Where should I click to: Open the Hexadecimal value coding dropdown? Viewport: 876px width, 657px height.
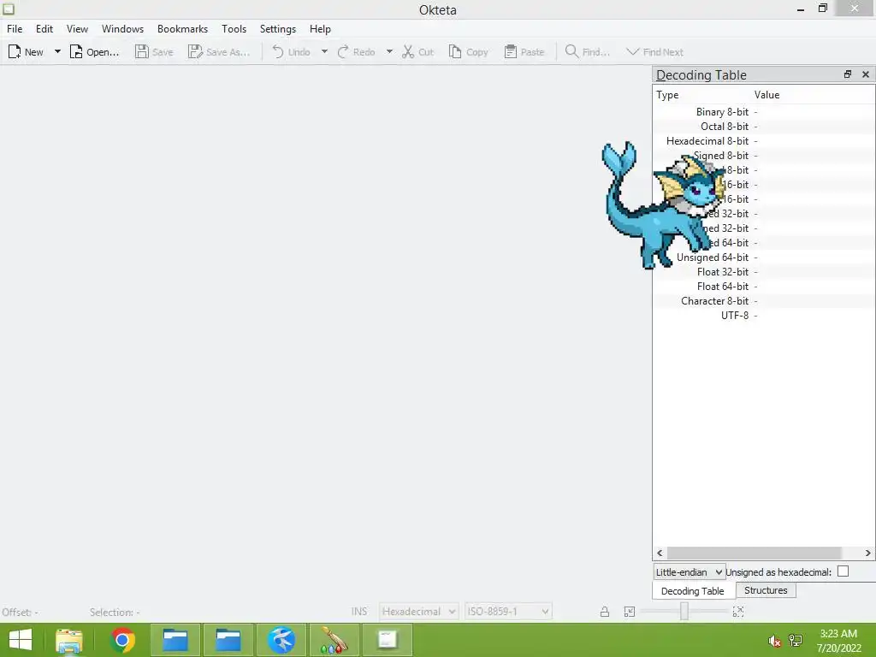[x=419, y=612]
